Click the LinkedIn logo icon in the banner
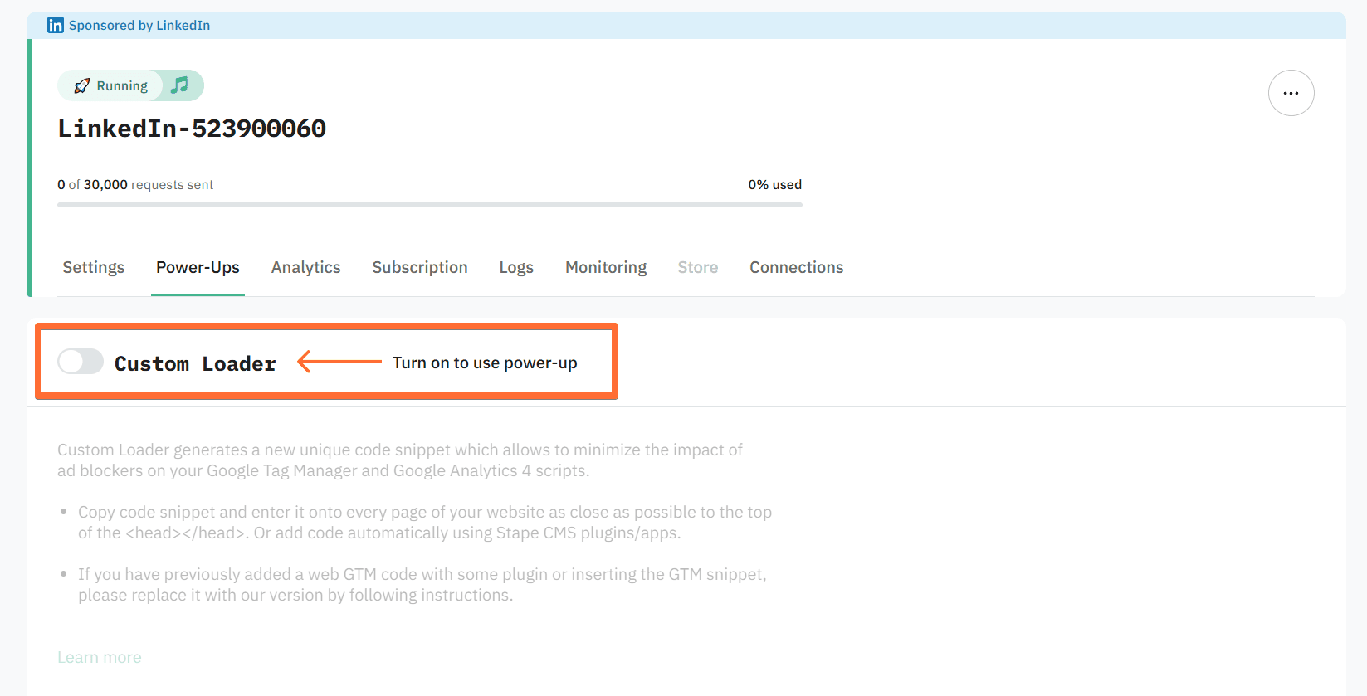Screen dimensions: 1367x696 point(56,25)
